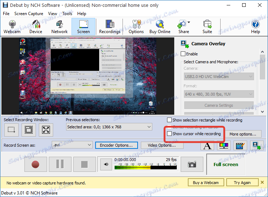Expand the Camera device dropdown
Screen dimensions: 268x197
click(x=219, y=77)
